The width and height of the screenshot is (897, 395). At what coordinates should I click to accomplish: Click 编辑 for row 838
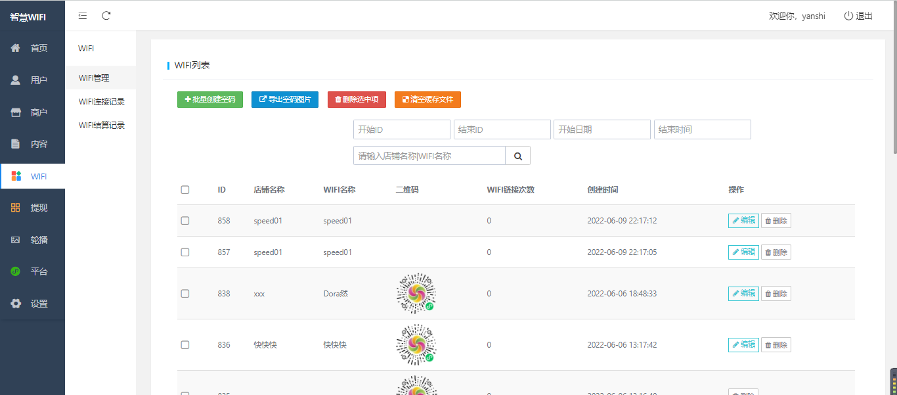coord(743,294)
